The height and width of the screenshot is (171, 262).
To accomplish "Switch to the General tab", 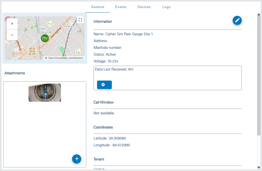I will click(x=98, y=7).
